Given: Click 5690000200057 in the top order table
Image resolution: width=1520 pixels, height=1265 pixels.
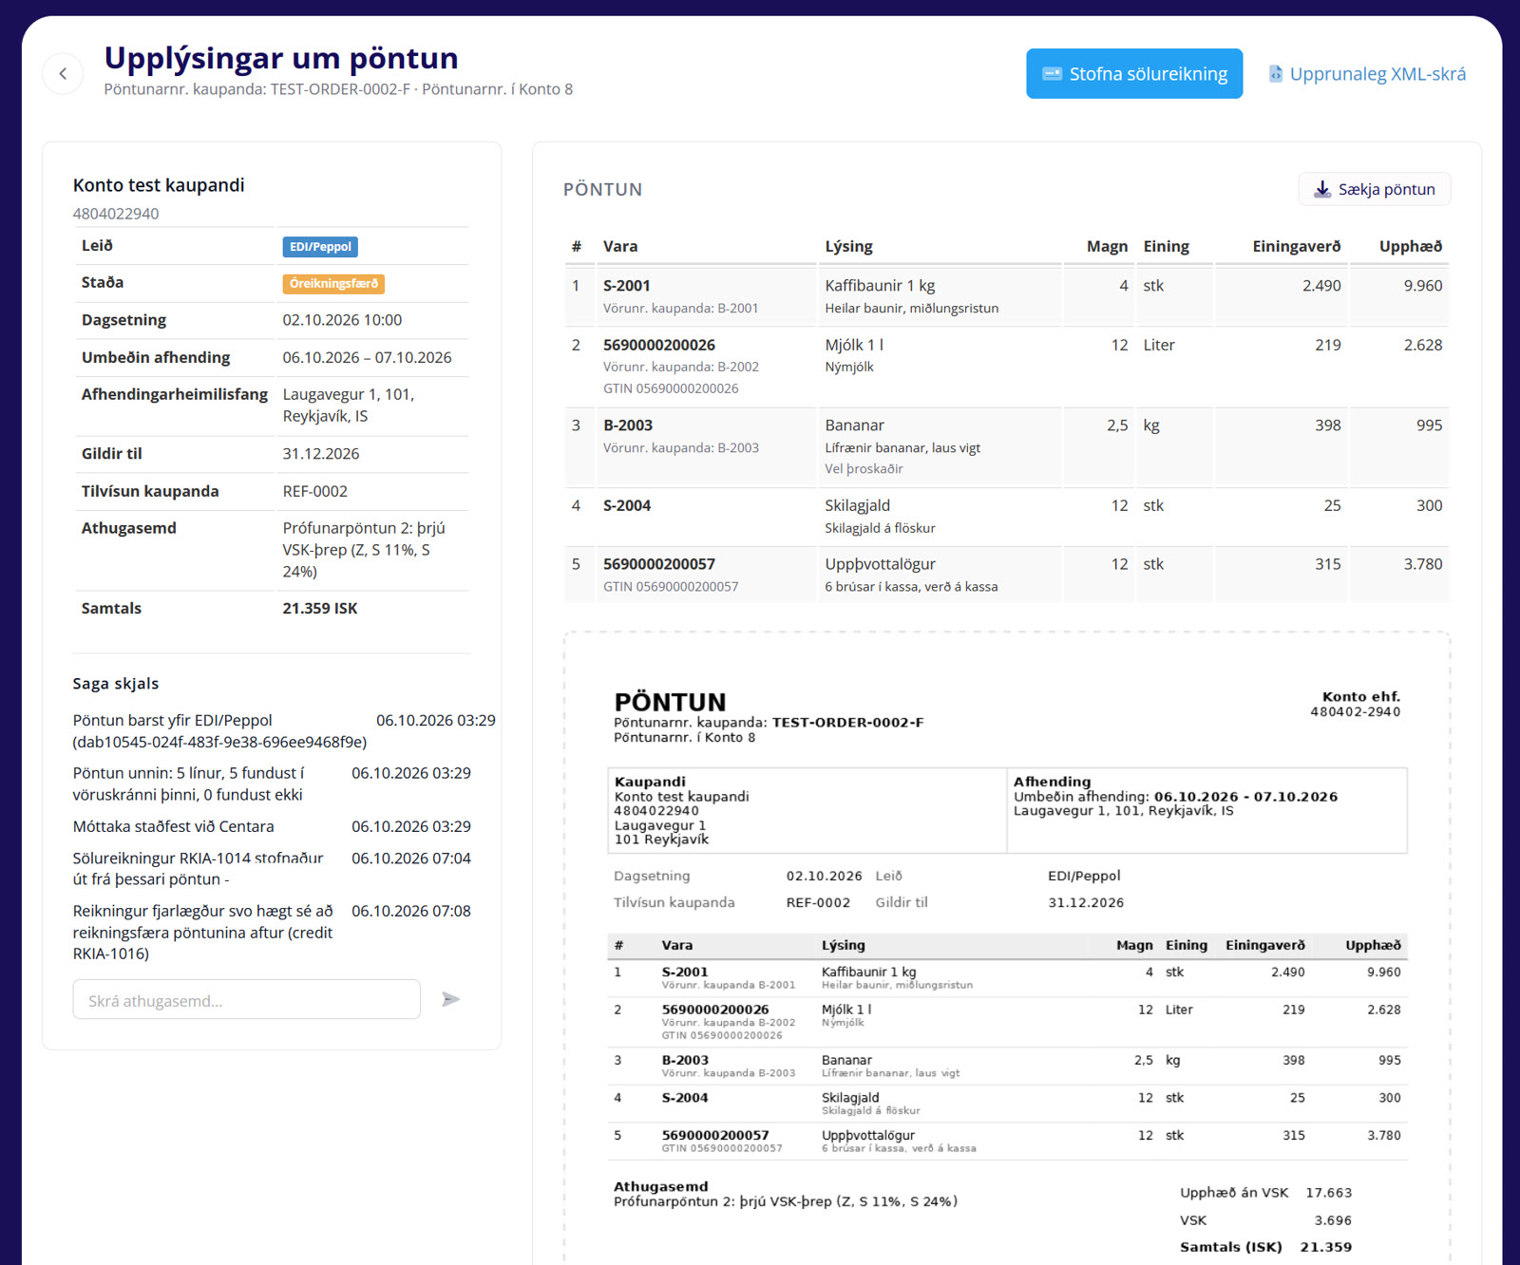Looking at the screenshot, I should (659, 564).
